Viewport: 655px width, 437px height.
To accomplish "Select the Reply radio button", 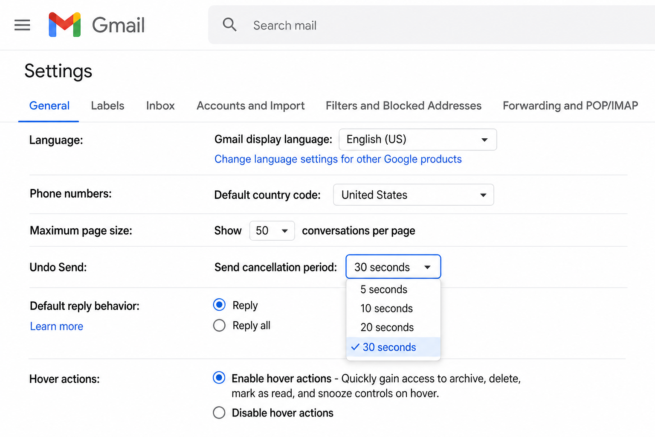I will pyautogui.click(x=219, y=305).
